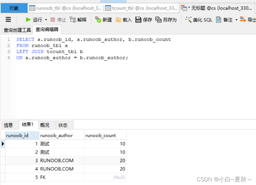The height and width of the screenshot is (185, 256).
Task: Save the query with 保存 icon
Action: click(143, 19)
